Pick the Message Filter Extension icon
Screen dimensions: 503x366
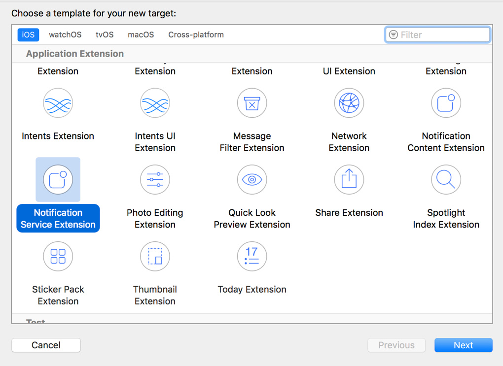[x=252, y=103]
